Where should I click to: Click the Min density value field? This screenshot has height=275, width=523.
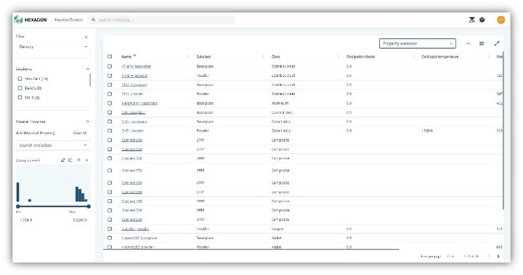[x=26, y=220]
